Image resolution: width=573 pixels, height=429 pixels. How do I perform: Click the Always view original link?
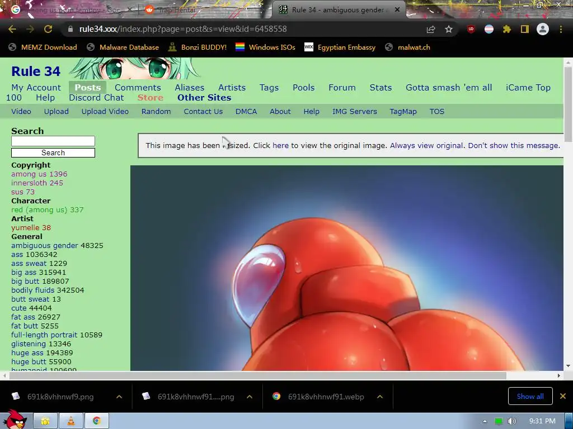(426, 146)
